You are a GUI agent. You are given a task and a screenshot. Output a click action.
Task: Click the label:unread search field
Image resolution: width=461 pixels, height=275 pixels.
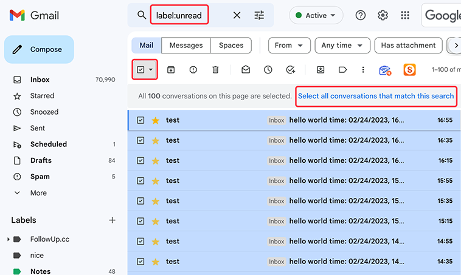(179, 15)
